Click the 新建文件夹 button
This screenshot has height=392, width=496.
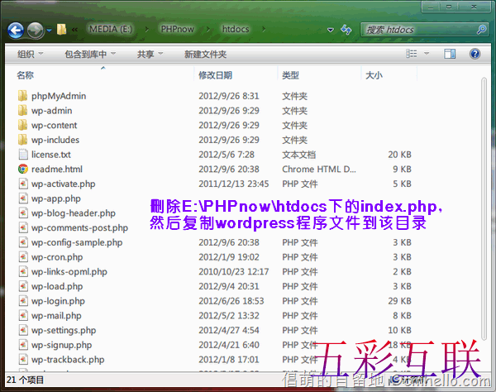click(205, 55)
